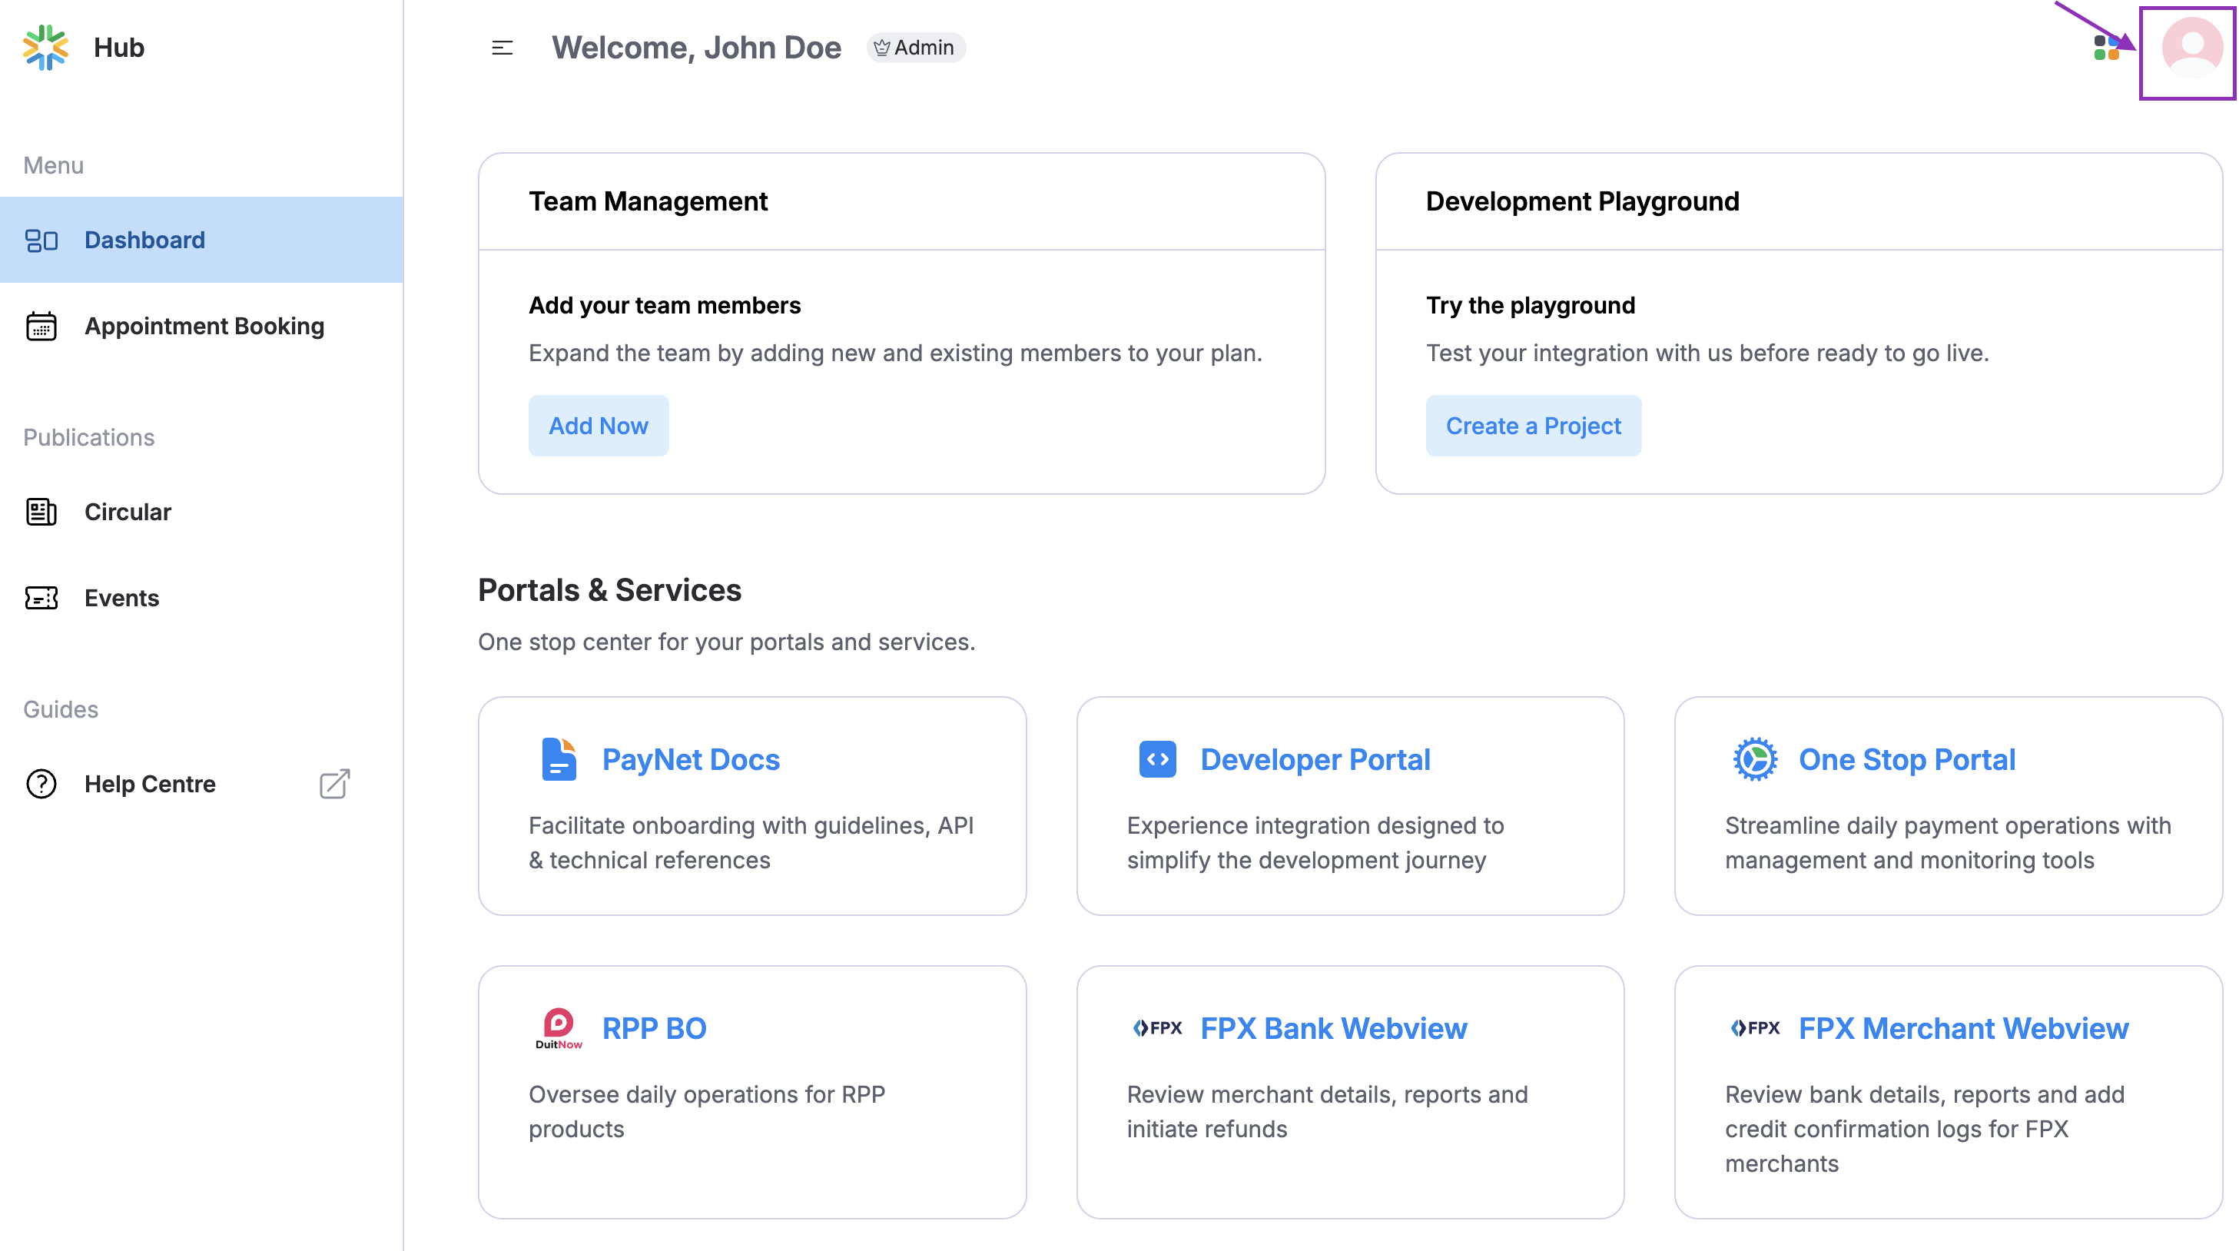The width and height of the screenshot is (2239, 1251).
Task: Open the apps grid icon
Action: tap(2106, 48)
